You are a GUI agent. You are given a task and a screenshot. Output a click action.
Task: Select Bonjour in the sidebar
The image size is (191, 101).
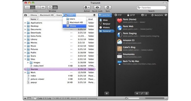click(106, 24)
